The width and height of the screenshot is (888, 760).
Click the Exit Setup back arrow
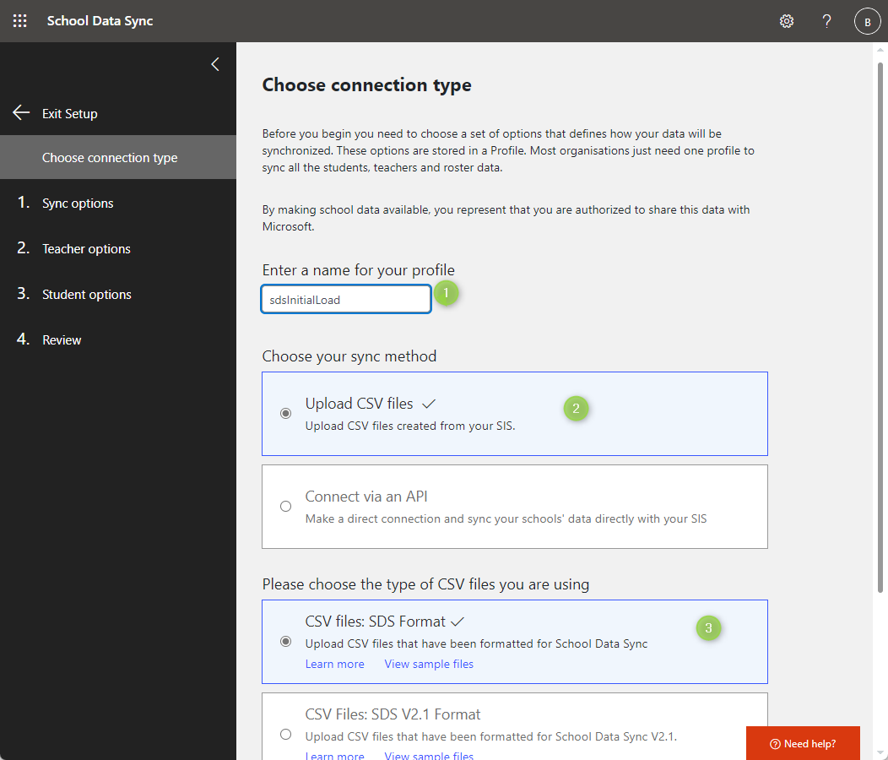pos(20,112)
